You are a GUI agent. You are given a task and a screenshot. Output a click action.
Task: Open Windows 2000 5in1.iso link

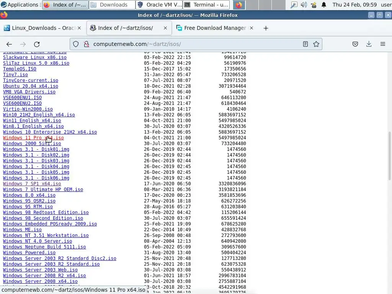pos(32,144)
